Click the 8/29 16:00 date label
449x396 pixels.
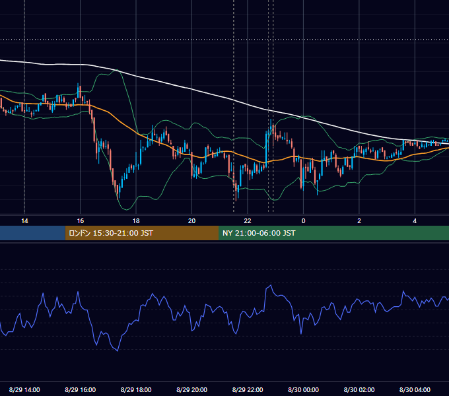[80, 389]
